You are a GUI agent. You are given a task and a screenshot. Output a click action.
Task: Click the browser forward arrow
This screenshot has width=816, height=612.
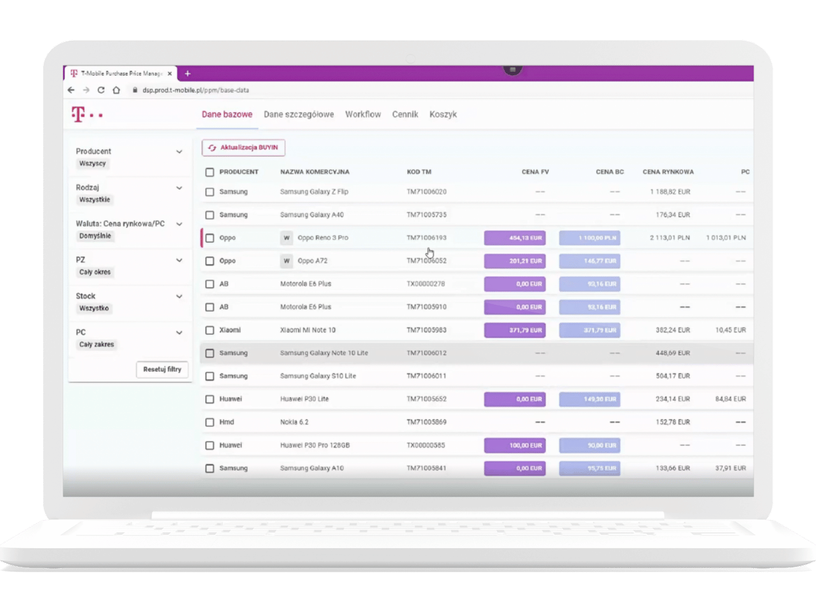point(86,90)
